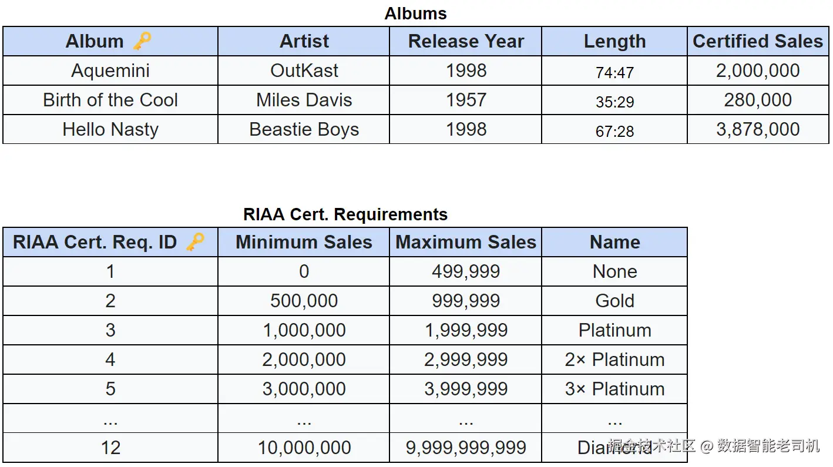Click the 3,878,000 certified sales cell
Viewport: 833px width, 467px height.
(x=758, y=129)
